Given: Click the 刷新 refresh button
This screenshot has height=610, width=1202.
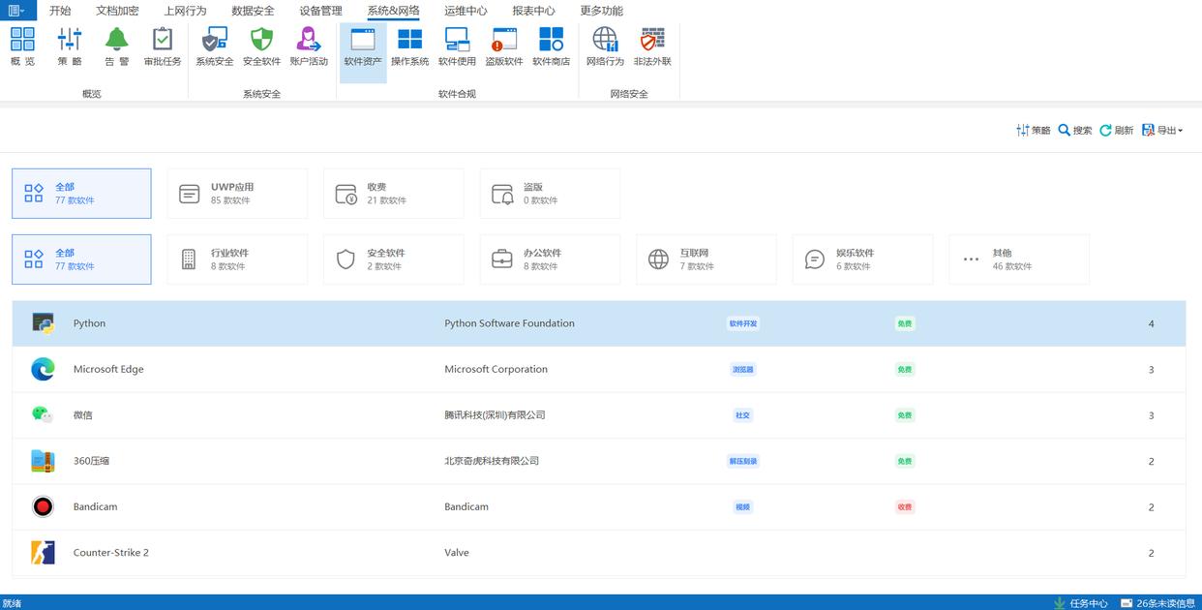Looking at the screenshot, I should coord(1116,130).
